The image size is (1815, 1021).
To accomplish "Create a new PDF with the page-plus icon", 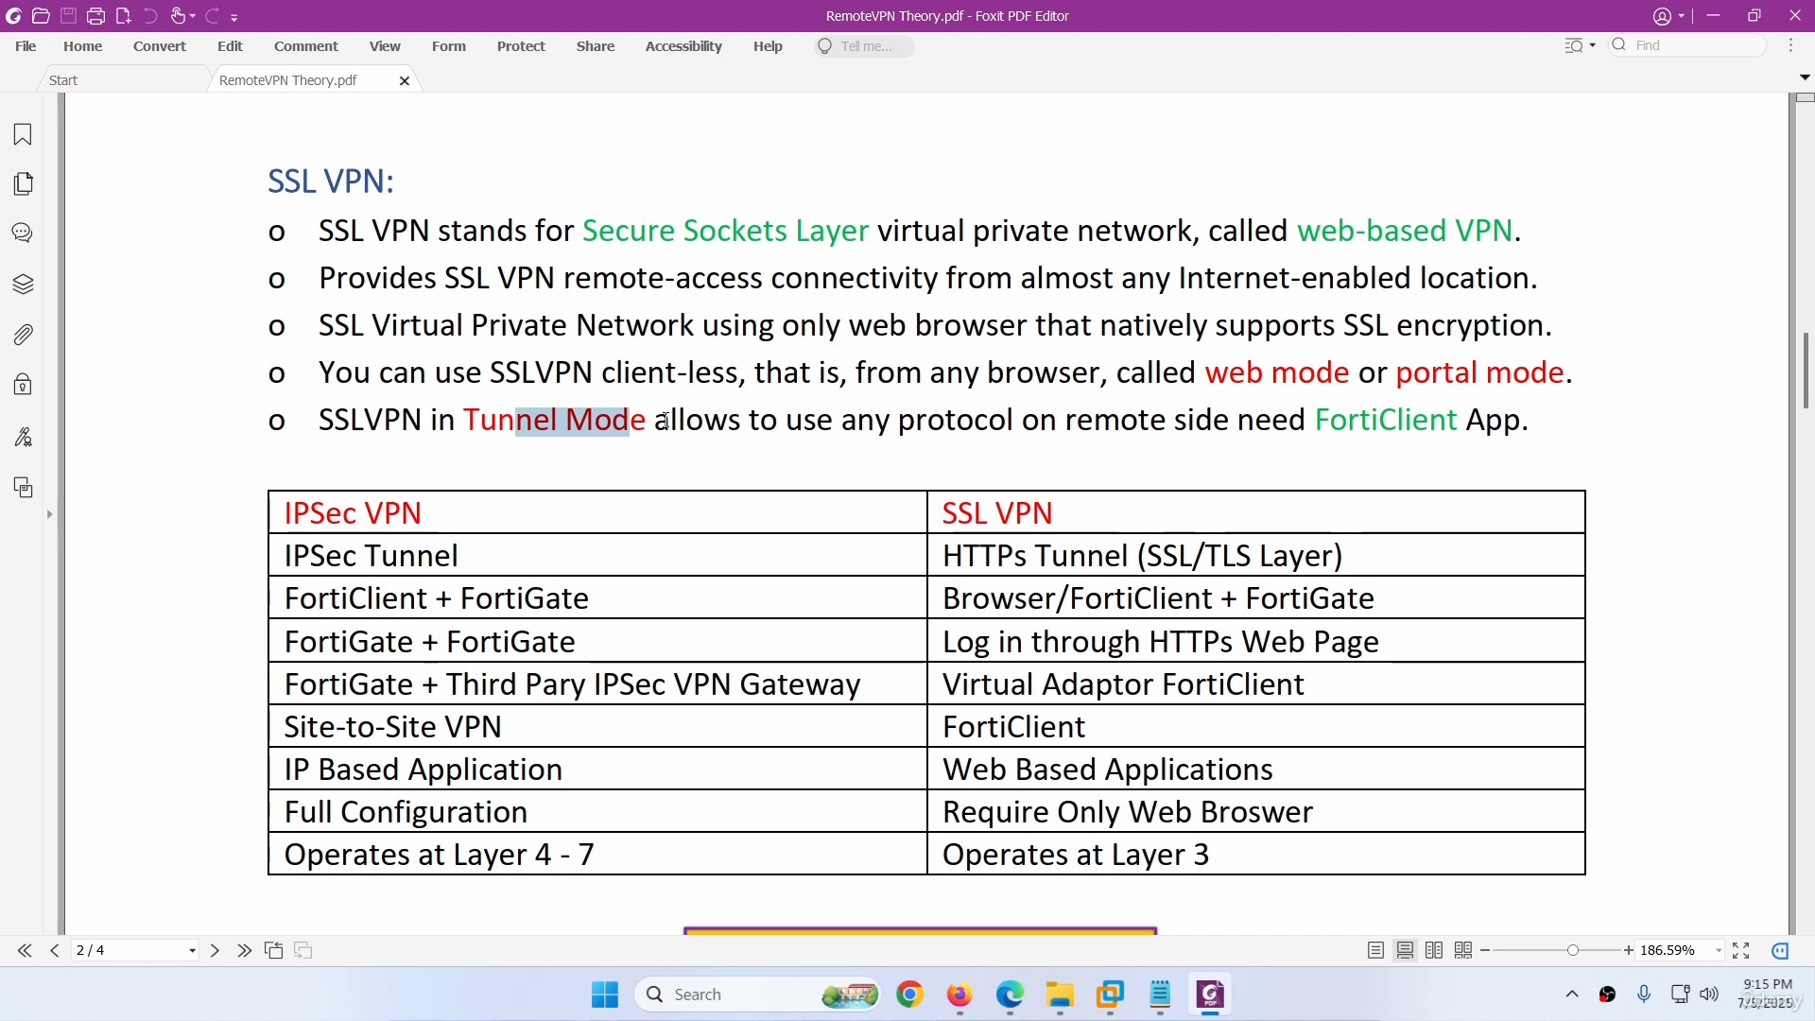I will 123,16.
